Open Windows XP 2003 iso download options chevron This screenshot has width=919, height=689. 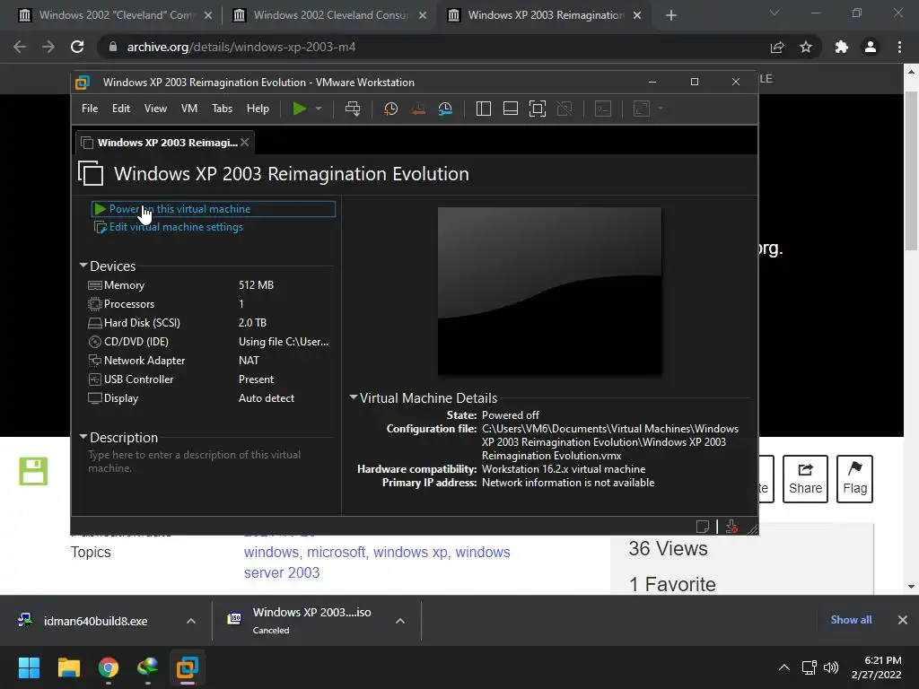400,621
